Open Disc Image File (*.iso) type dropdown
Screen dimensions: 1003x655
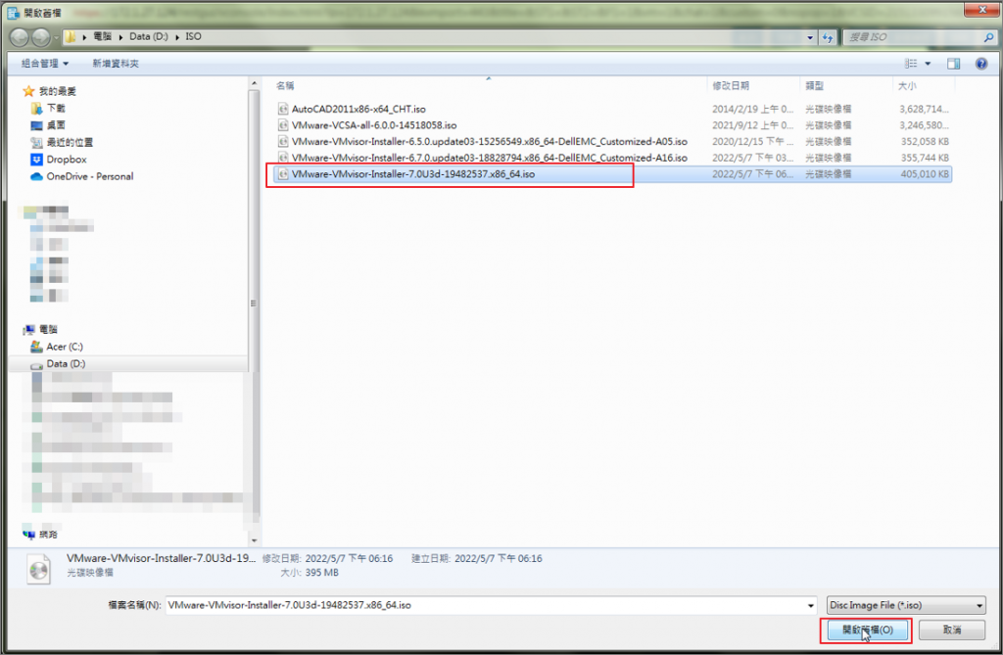[906, 605]
